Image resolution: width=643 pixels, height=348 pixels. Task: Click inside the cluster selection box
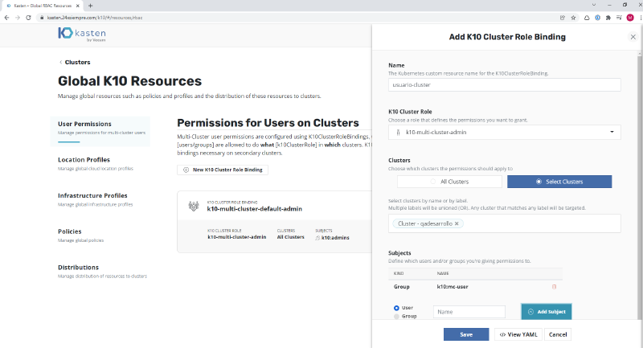pyautogui.click(x=505, y=223)
